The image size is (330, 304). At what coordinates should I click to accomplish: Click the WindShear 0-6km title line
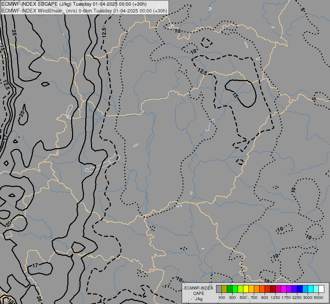[84, 11]
